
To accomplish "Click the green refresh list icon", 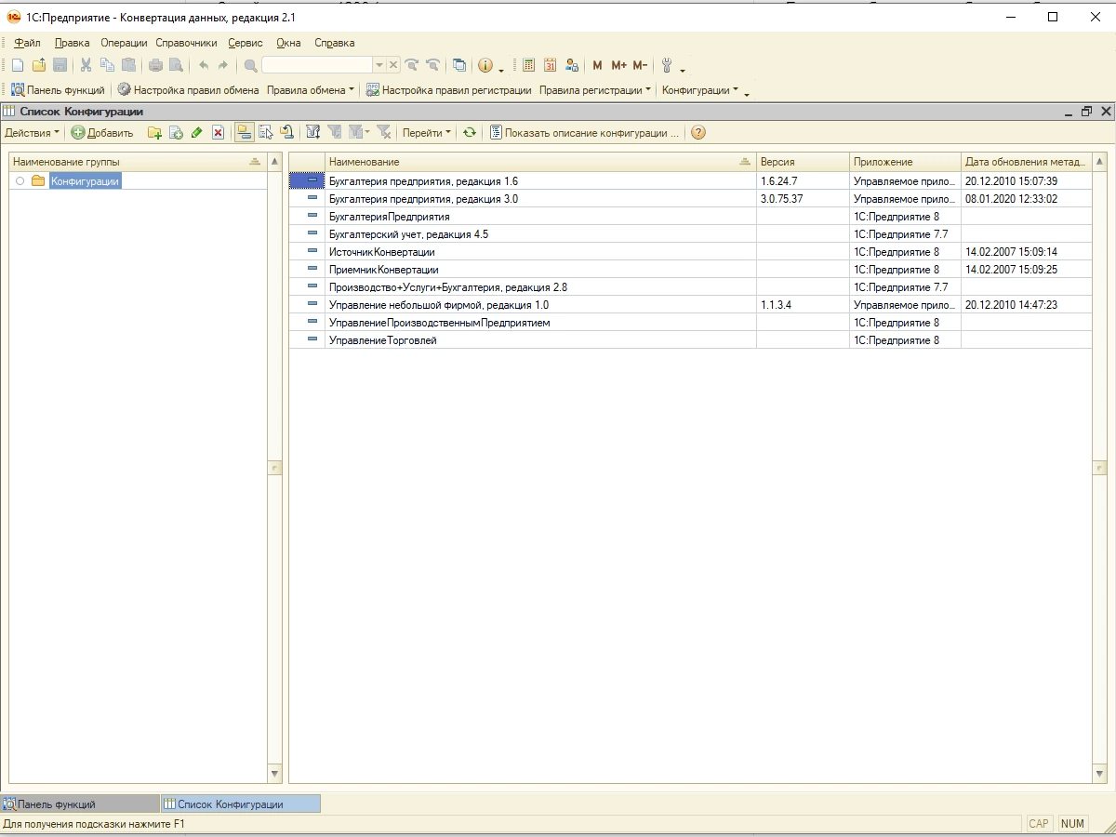I will click(x=470, y=133).
